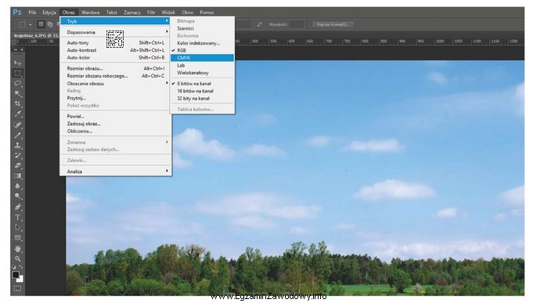Select the Eyedropper tool

[18, 114]
